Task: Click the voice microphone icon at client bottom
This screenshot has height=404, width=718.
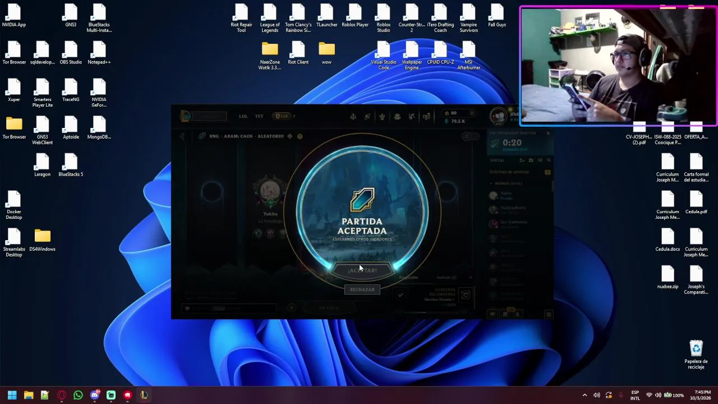Action: (517, 314)
